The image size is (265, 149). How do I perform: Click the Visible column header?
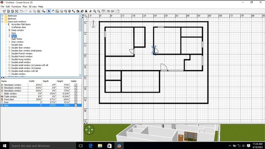point(76,81)
